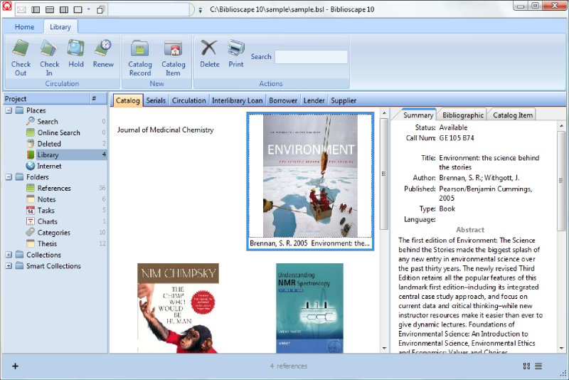The image size is (569, 380).
Task: Click the summary pane scroll down arrow
Action: click(x=561, y=349)
